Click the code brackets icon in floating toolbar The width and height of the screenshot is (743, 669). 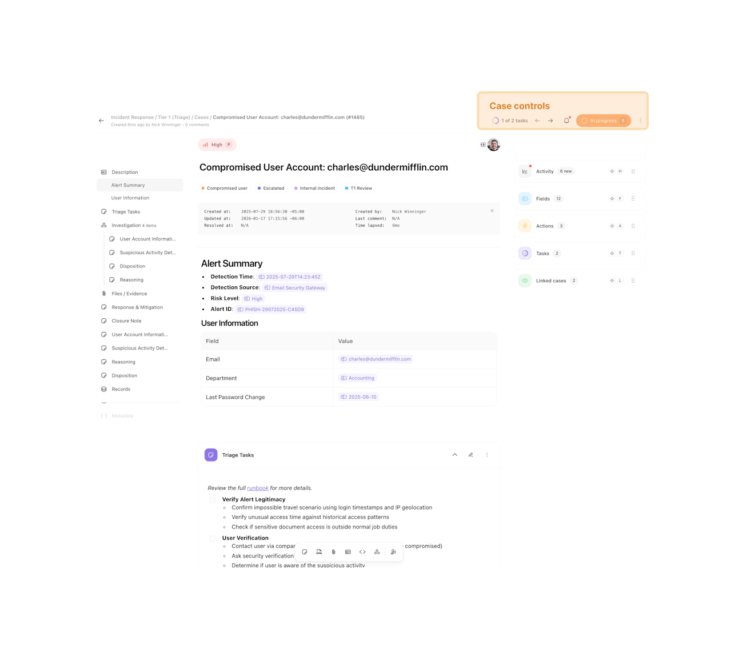pyautogui.click(x=362, y=552)
